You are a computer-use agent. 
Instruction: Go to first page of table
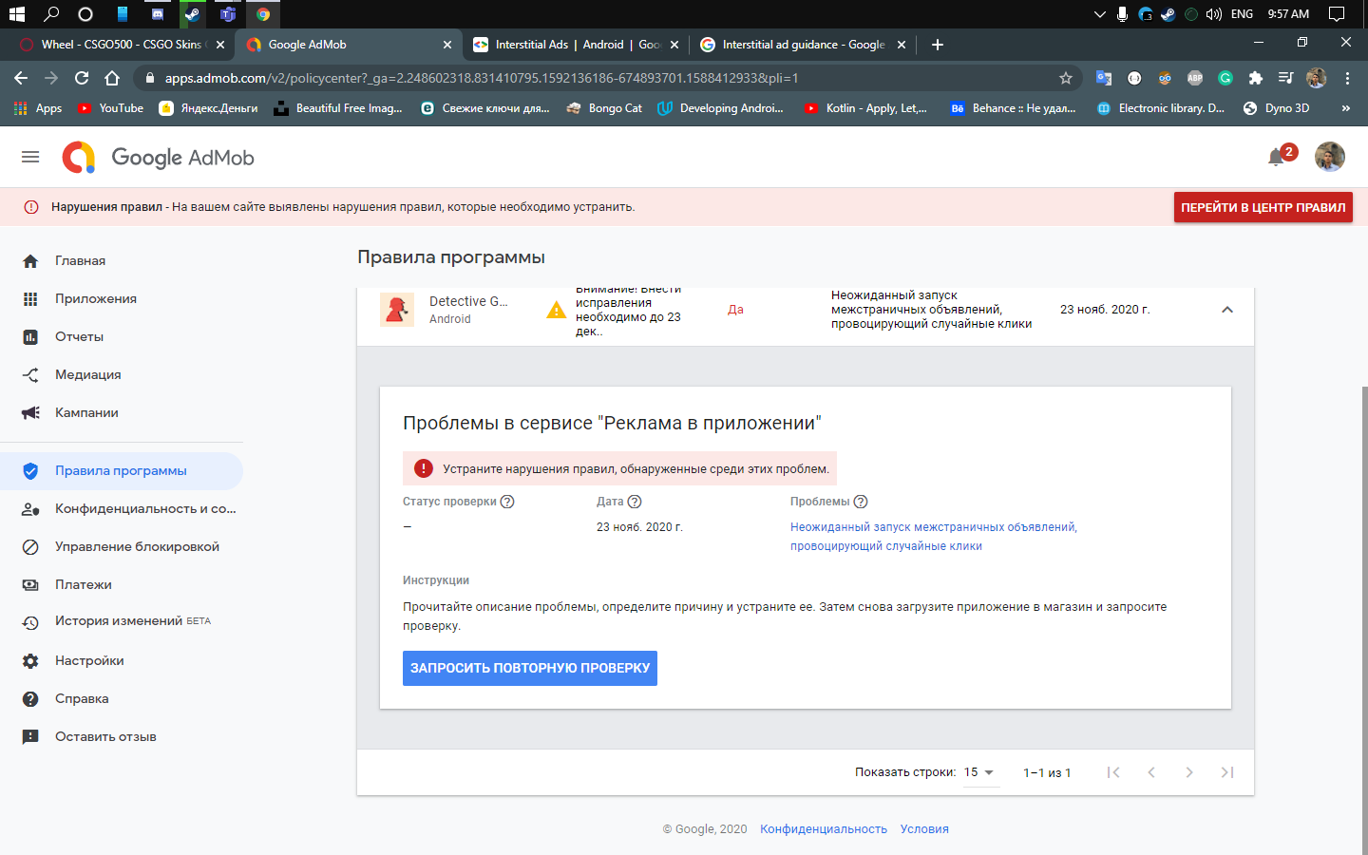1113,772
